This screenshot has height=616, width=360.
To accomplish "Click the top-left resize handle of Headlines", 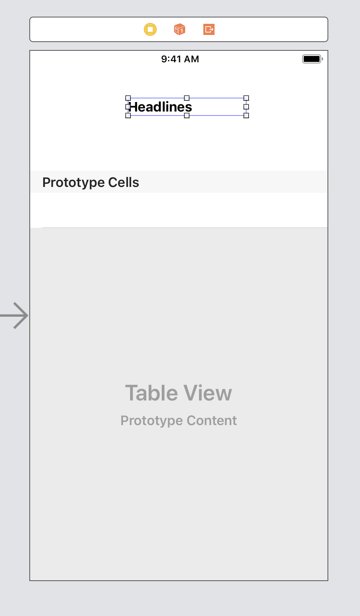I will 128,98.
